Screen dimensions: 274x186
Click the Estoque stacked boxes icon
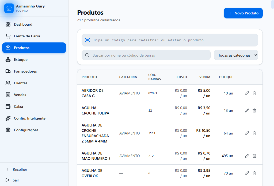8,60
